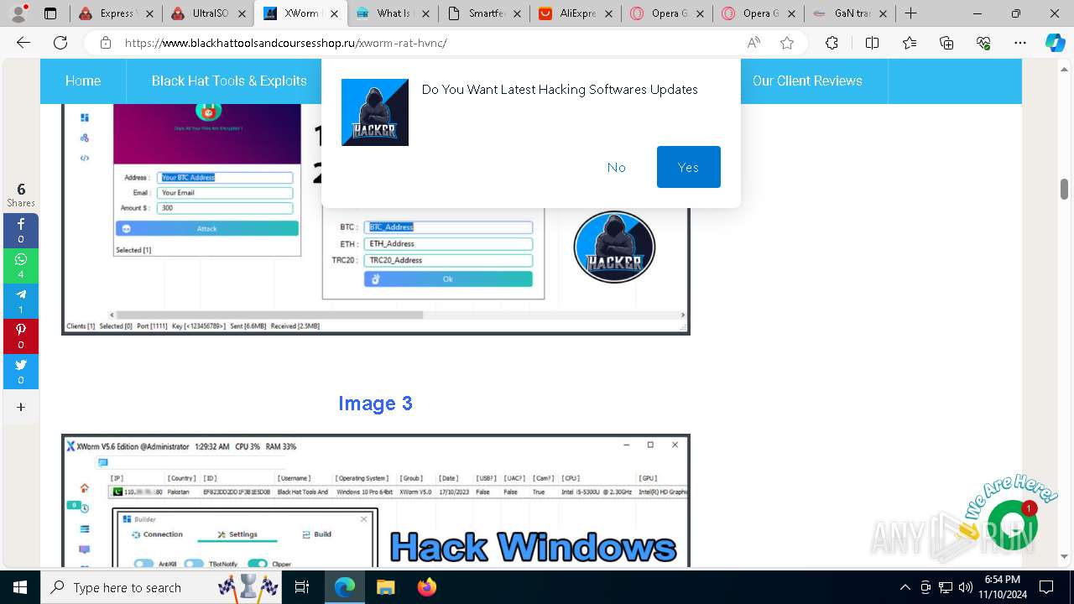
Task: Click No in the updates prompt
Action: point(617,167)
